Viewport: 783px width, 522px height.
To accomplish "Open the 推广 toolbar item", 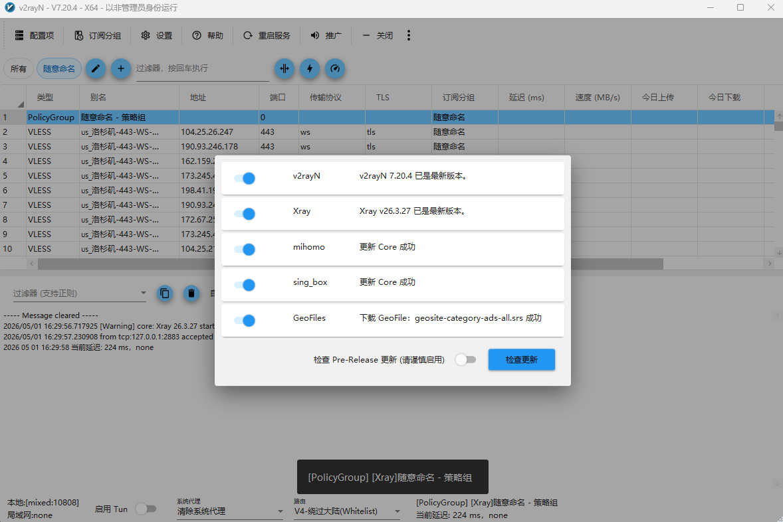I will coord(326,35).
